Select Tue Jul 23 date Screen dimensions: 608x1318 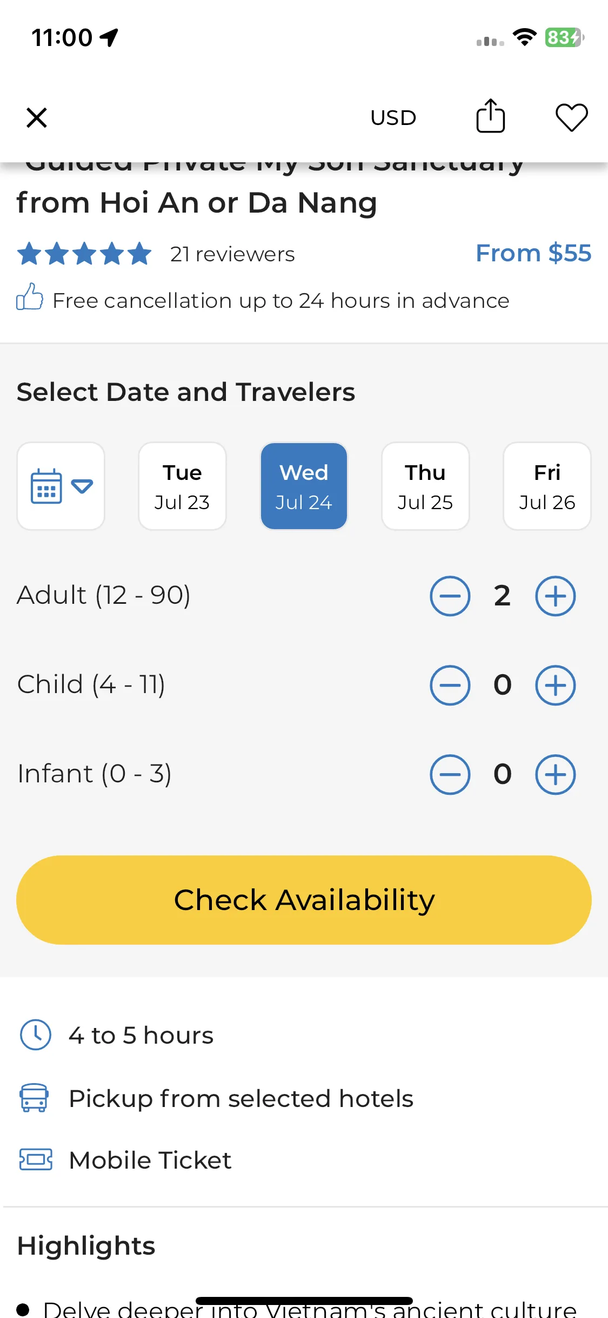(x=182, y=486)
